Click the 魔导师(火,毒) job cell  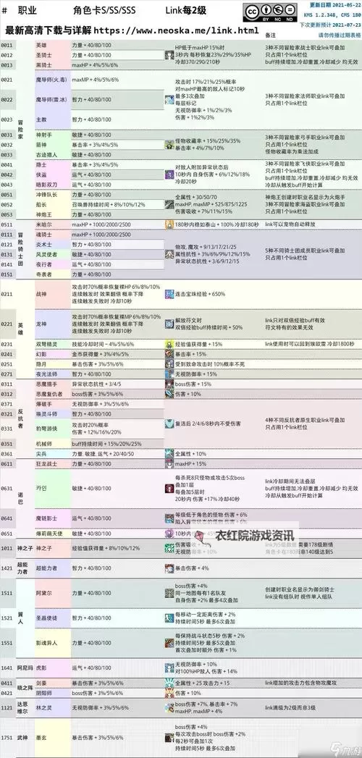click(52, 80)
